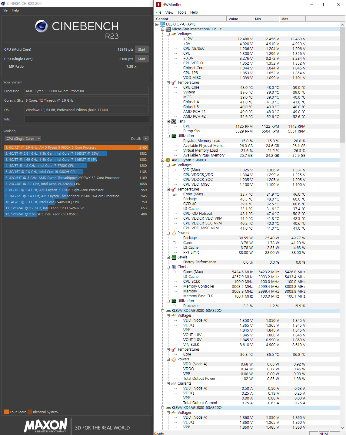
Task: Expand Cores (Max) under Clocks
Action: pyautogui.click(x=174, y=272)
